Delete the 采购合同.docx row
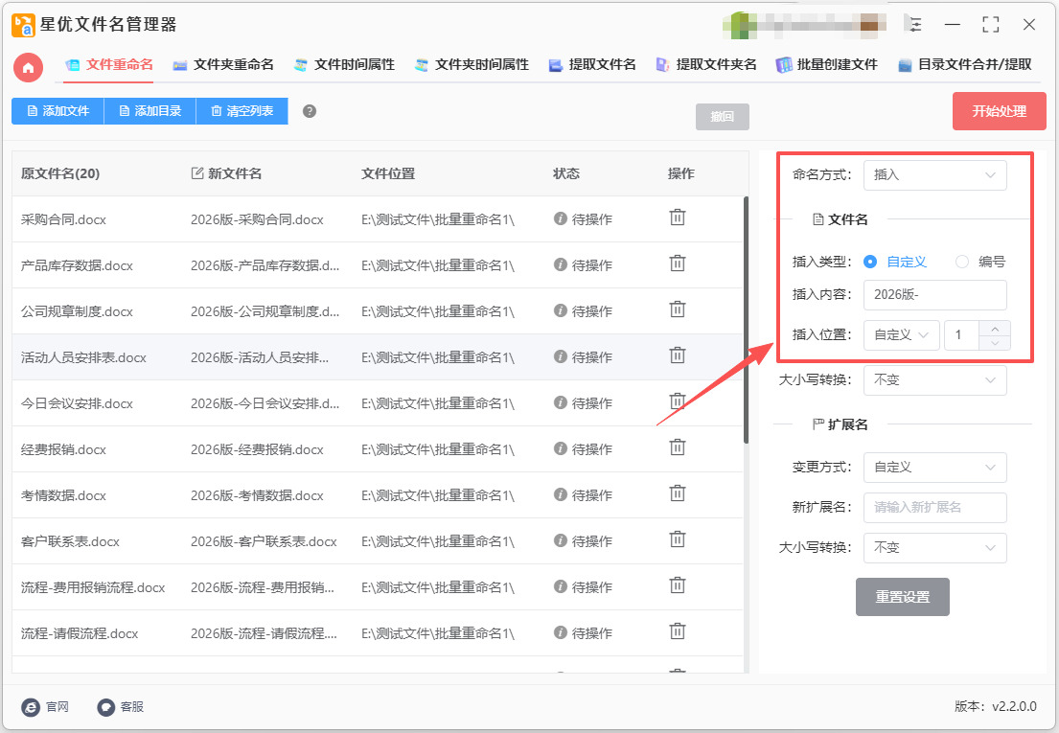This screenshot has height=733, width=1059. (x=678, y=218)
